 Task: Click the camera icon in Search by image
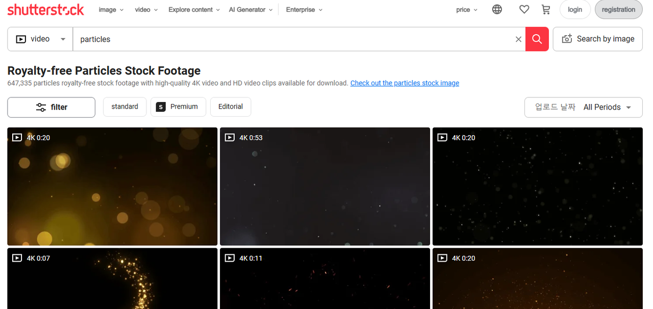(567, 39)
